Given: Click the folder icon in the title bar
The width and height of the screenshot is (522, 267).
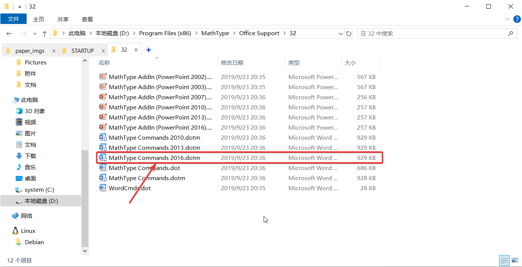Looking at the screenshot, I should (7, 6).
